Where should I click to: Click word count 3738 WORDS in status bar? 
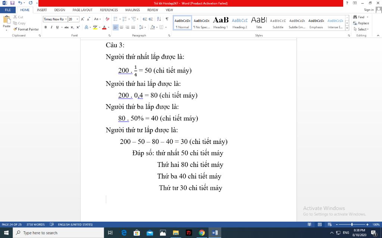pos(35,224)
